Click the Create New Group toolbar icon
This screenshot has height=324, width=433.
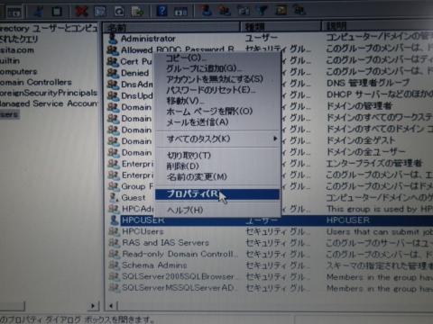click(x=225, y=11)
